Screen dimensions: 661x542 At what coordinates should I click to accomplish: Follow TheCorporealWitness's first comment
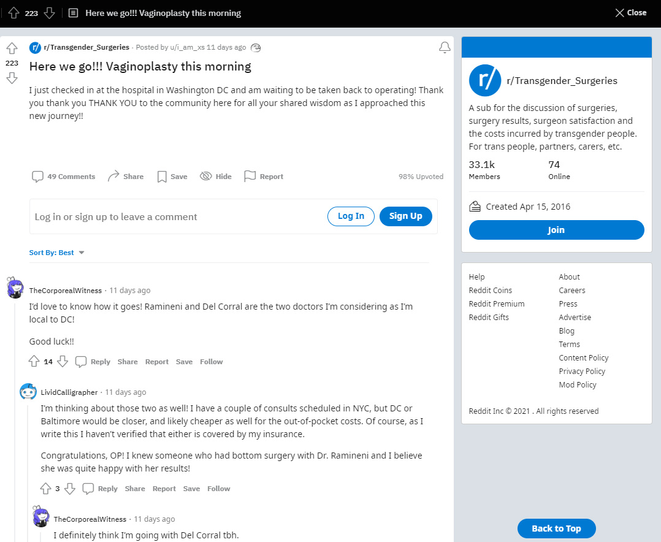pos(211,362)
